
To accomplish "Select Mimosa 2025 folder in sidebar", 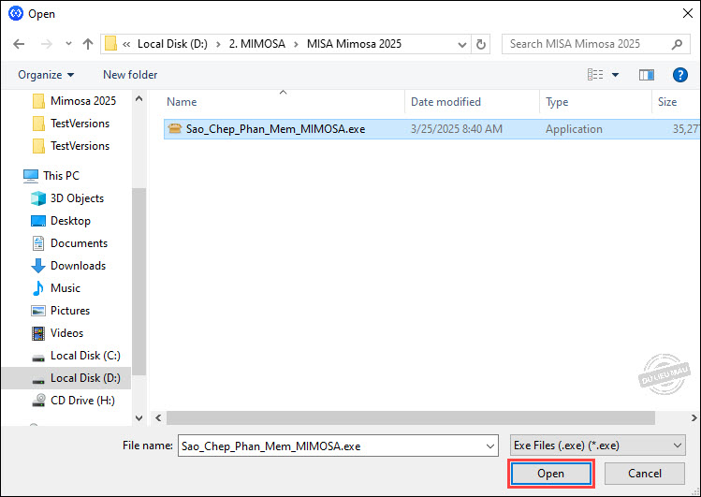I will pos(74,101).
